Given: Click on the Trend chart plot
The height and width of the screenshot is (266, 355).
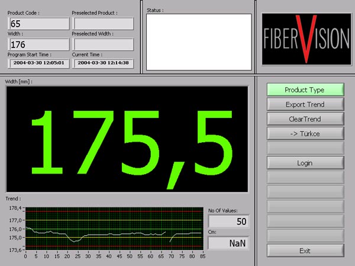Looking at the screenshot, I should click(x=114, y=229).
